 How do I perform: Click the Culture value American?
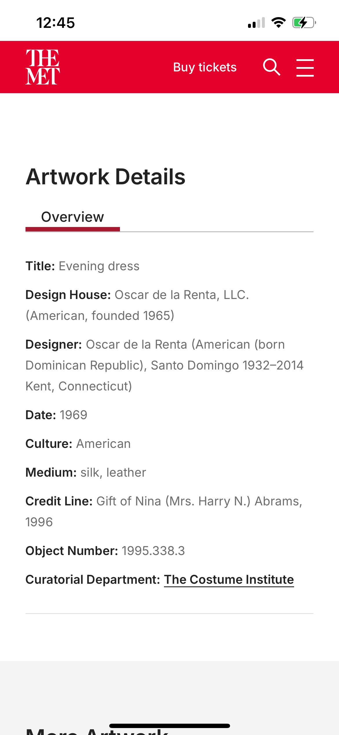[103, 444]
